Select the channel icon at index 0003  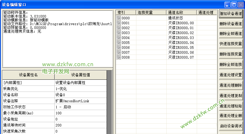tap(119, 33)
